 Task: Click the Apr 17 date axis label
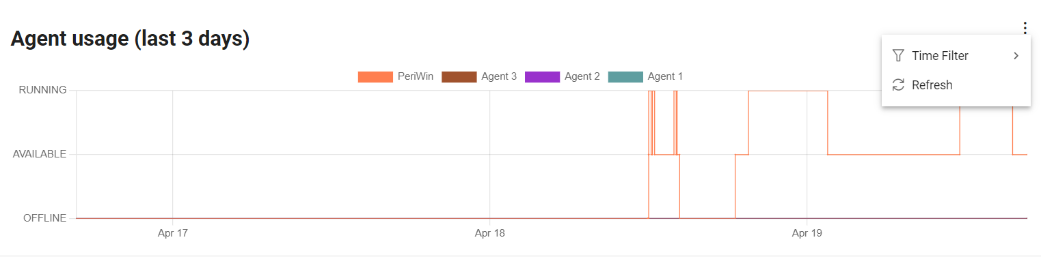[173, 233]
